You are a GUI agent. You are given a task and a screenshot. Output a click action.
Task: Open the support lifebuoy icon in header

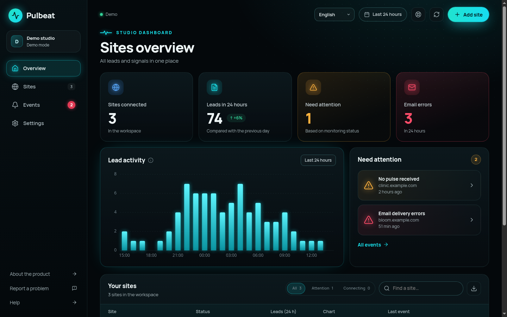coord(418,14)
